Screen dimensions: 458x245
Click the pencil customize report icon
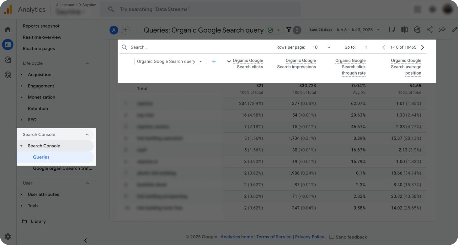coord(454,30)
